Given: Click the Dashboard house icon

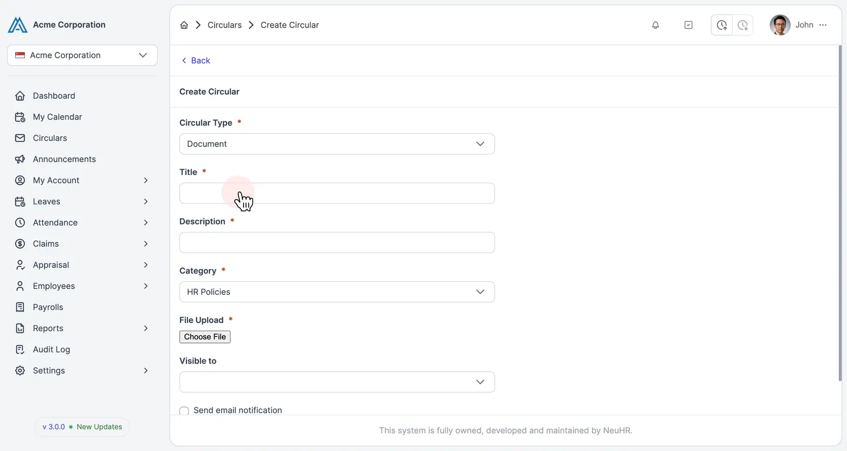Looking at the screenshot, I should click(x=20, y=96).
